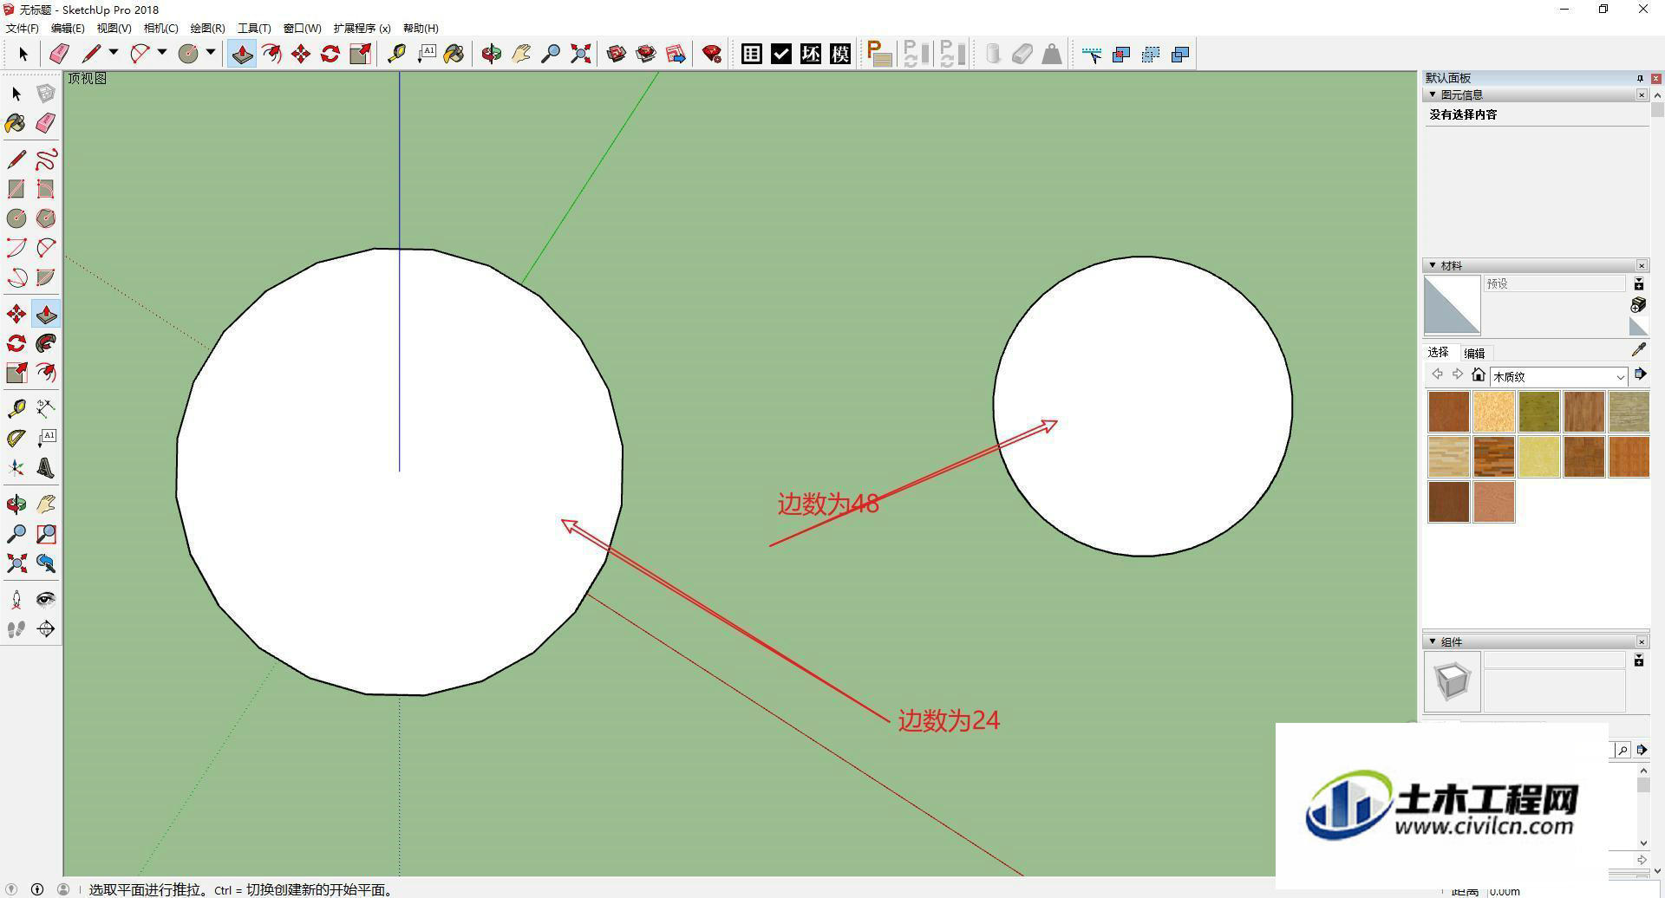
Task: Click the material sample eyedropper button
Action: 1638,349
